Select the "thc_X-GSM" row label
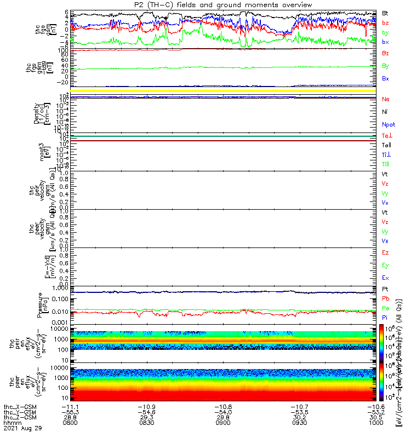The height and width of the screenshot is (438, 411). [x=20, y=407]
